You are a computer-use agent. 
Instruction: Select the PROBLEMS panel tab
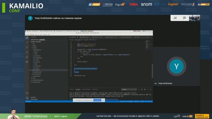(95, 90)
